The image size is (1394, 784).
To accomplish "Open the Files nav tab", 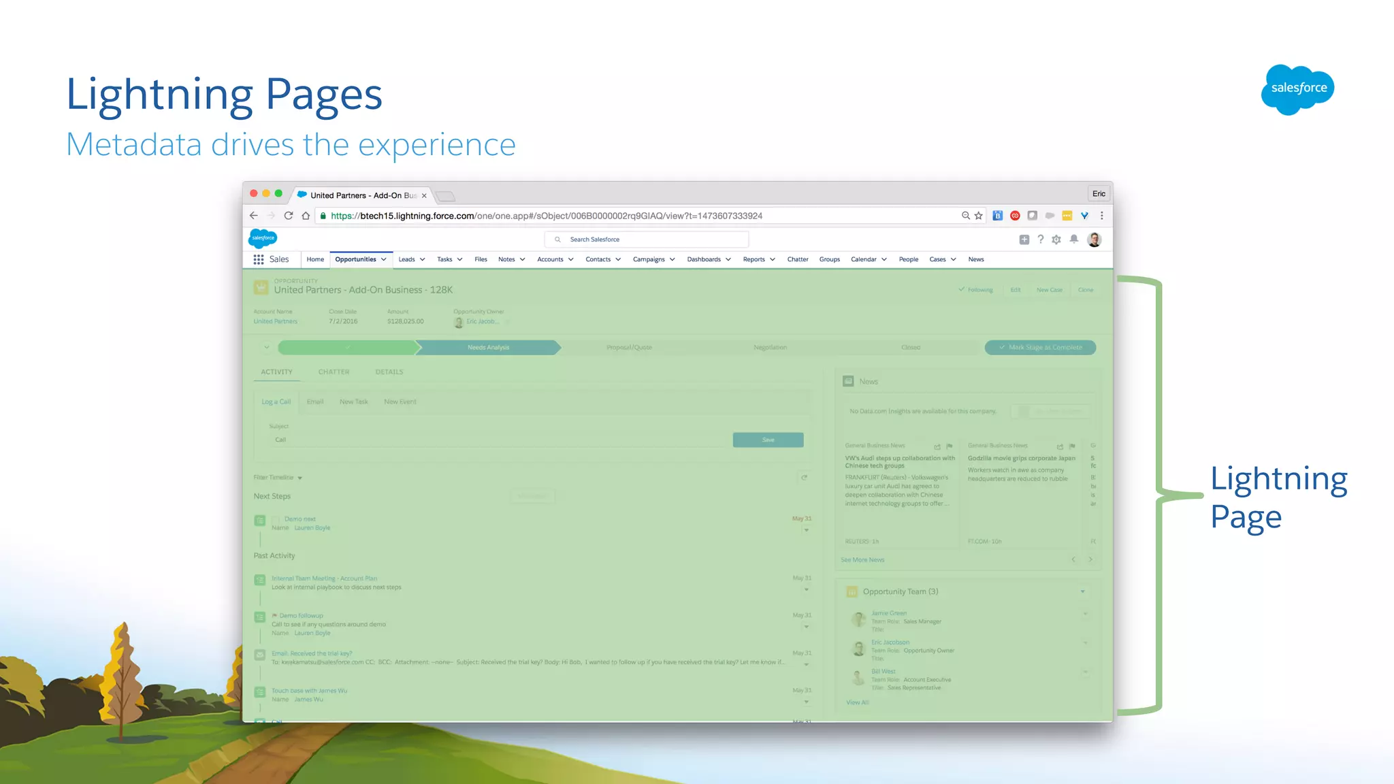I will tap(481, 259).
